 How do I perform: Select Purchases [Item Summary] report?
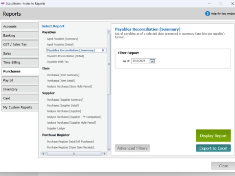pos(63,75)
